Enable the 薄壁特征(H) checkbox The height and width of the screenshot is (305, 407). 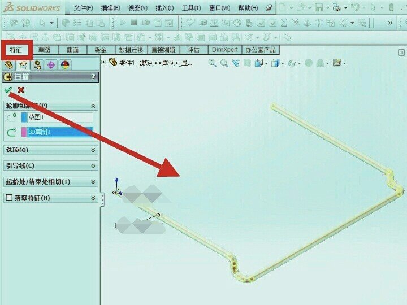8,198
